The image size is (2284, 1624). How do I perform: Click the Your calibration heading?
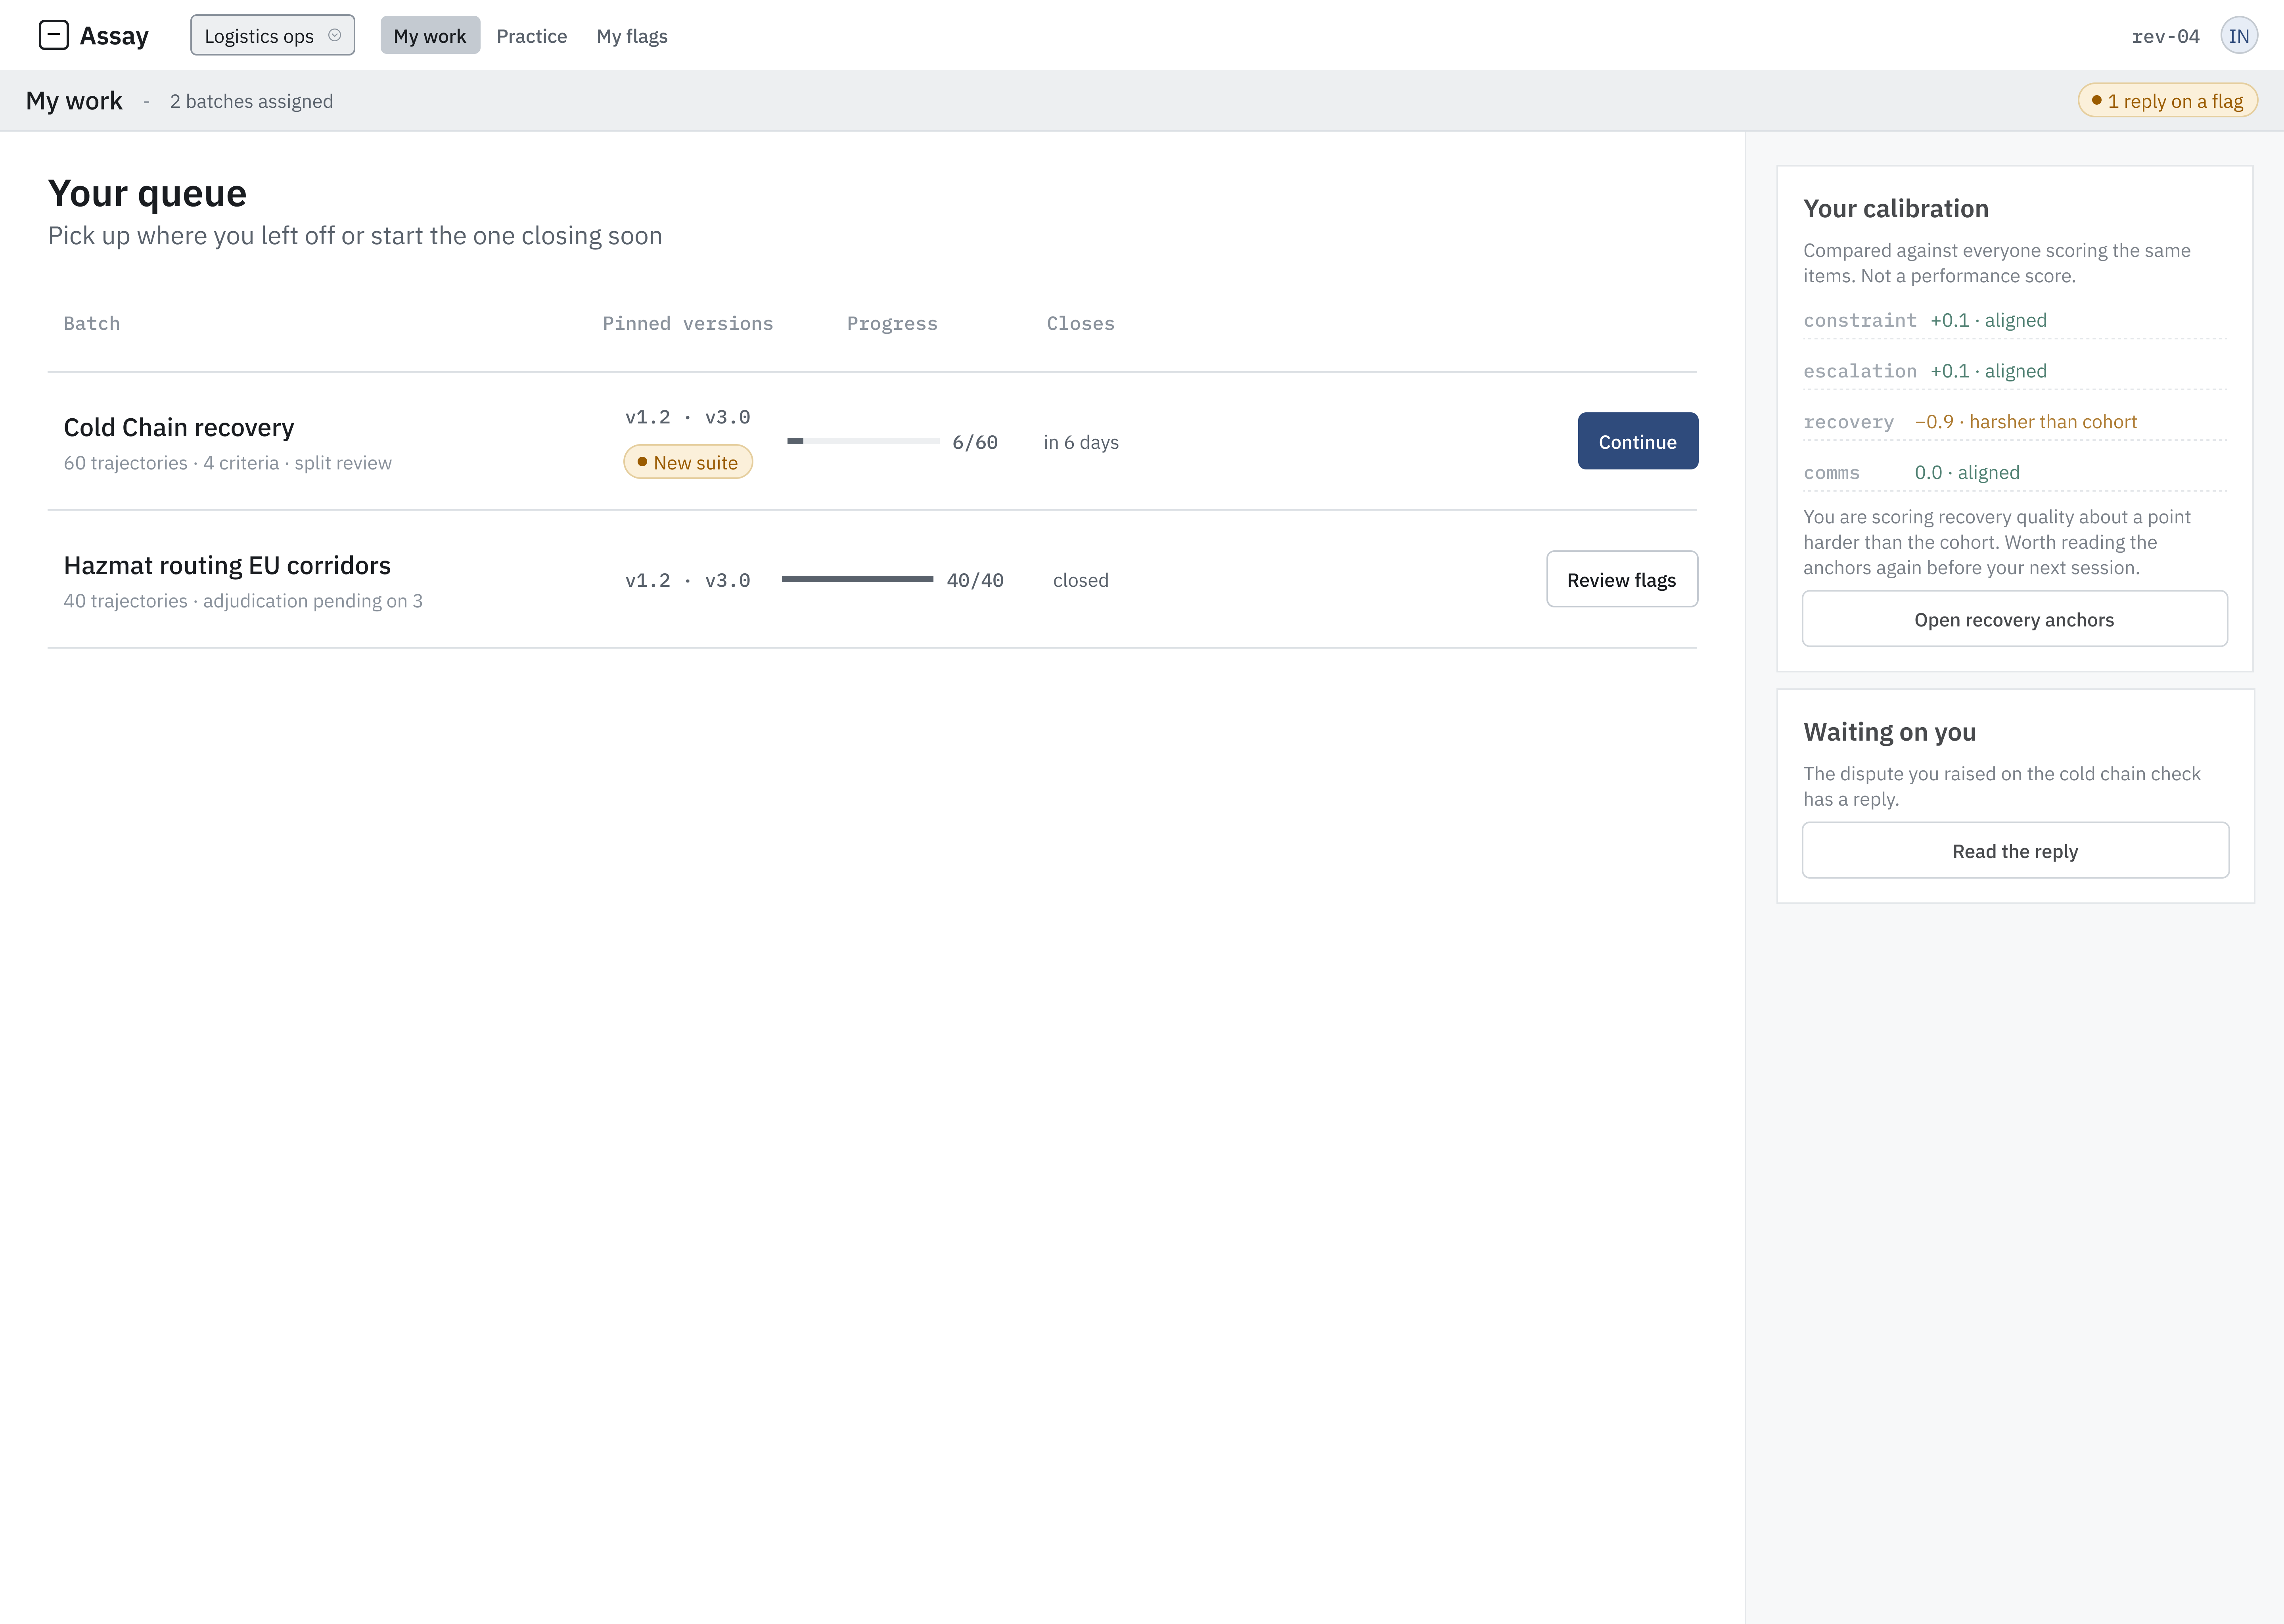[x=1896, y=208]
